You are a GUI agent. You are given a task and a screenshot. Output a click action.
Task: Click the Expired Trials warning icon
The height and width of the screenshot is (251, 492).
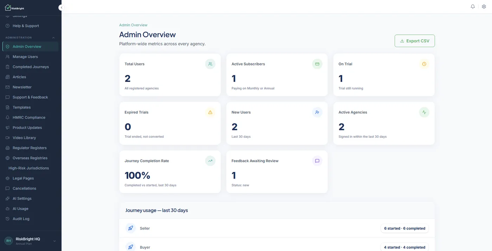pyautogui.click(x=210, y=112)
